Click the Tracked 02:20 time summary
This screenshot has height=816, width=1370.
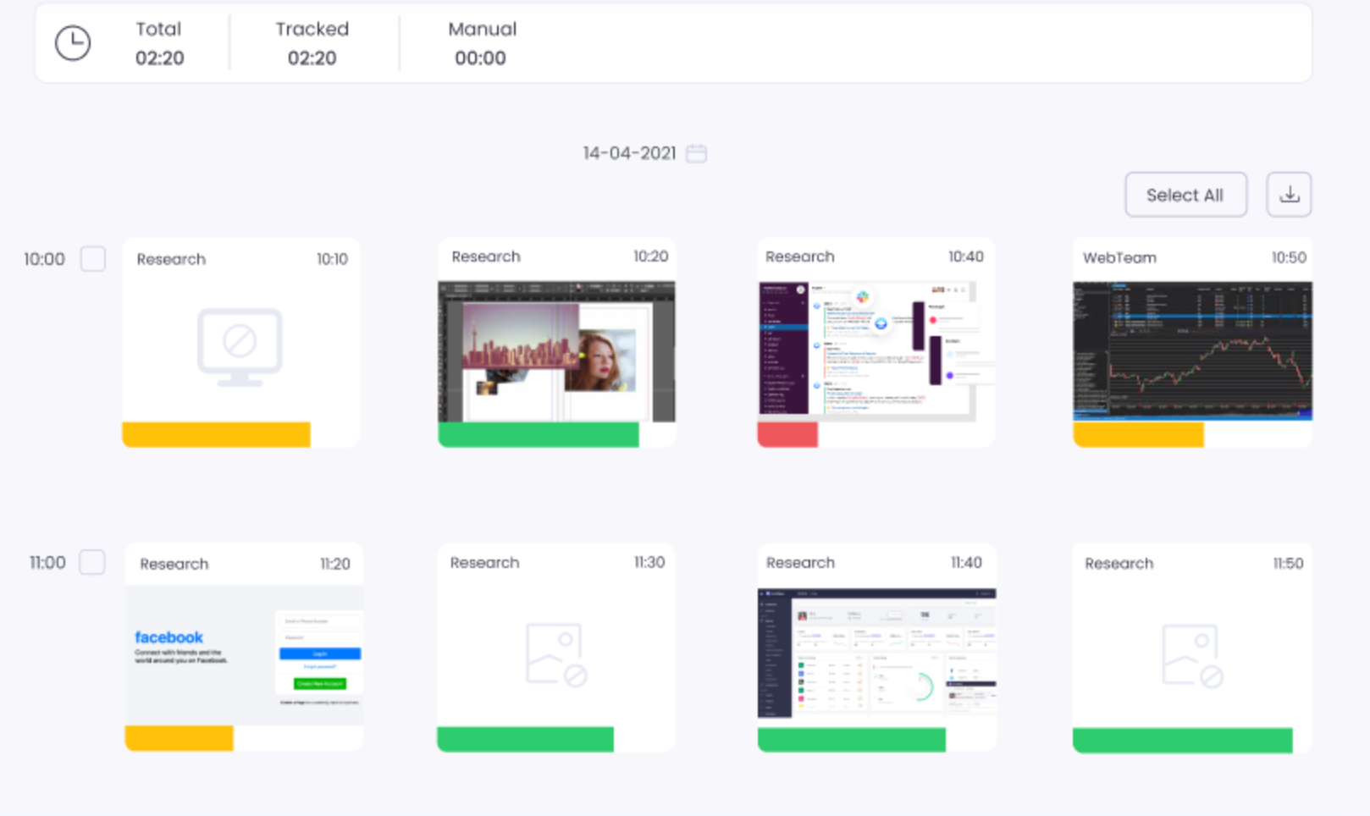click(x=312, y=43)
